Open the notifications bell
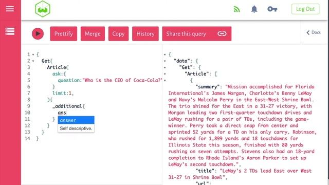 (254, 9)
